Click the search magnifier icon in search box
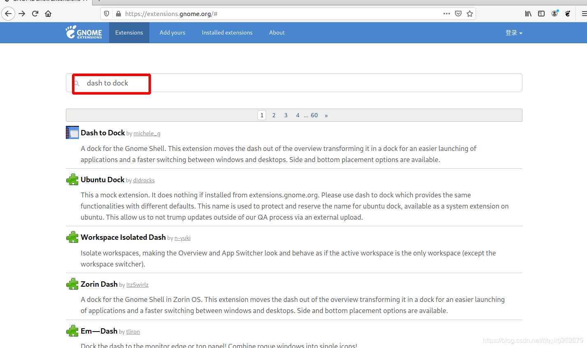The height and width of the screenshot is (348, 587). point(77,83)
